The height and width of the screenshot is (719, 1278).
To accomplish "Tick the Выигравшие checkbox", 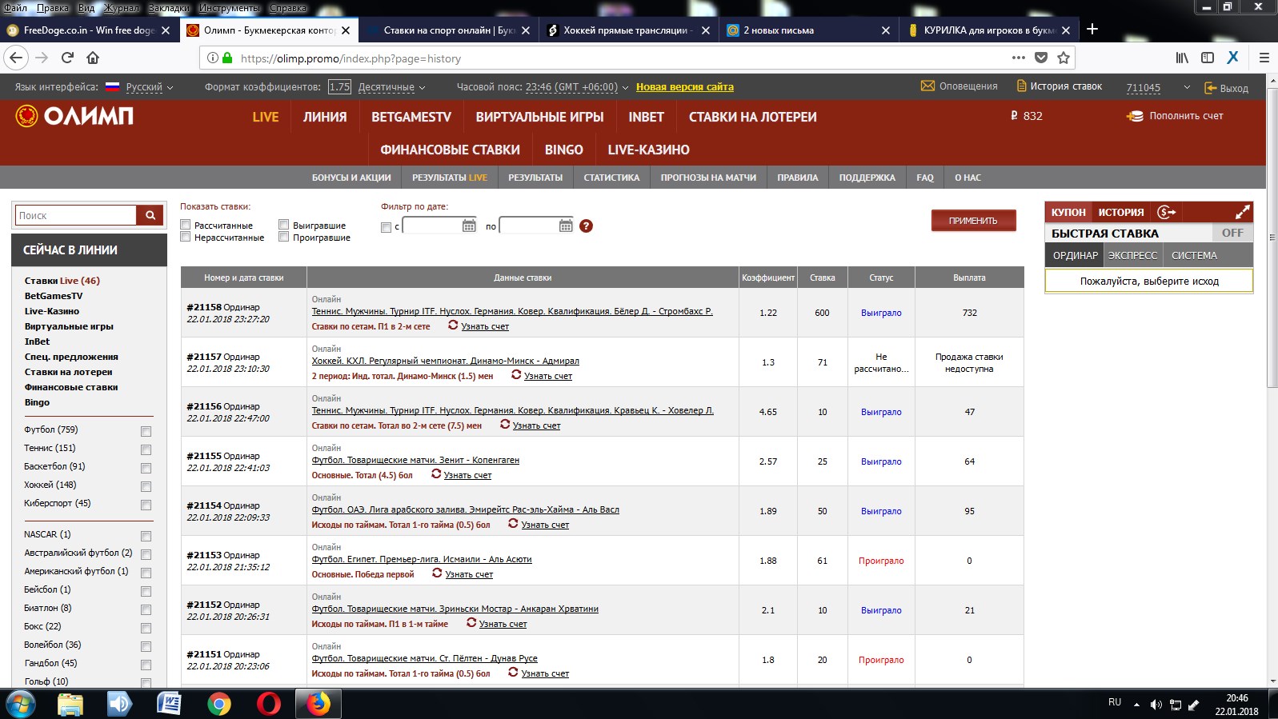I will tap(283, 225).
